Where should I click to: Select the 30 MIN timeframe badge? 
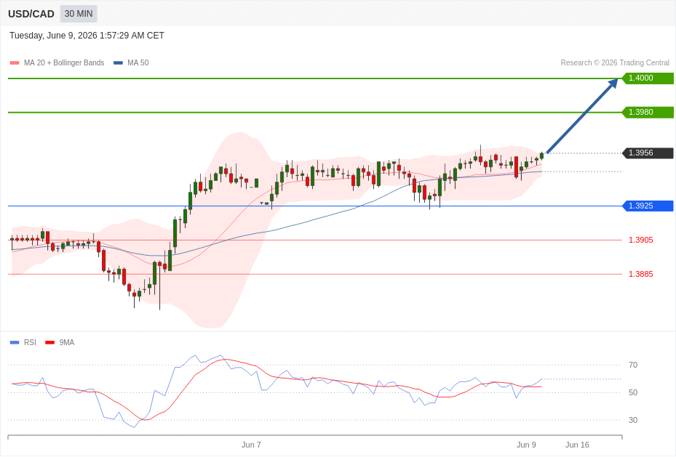79,14
